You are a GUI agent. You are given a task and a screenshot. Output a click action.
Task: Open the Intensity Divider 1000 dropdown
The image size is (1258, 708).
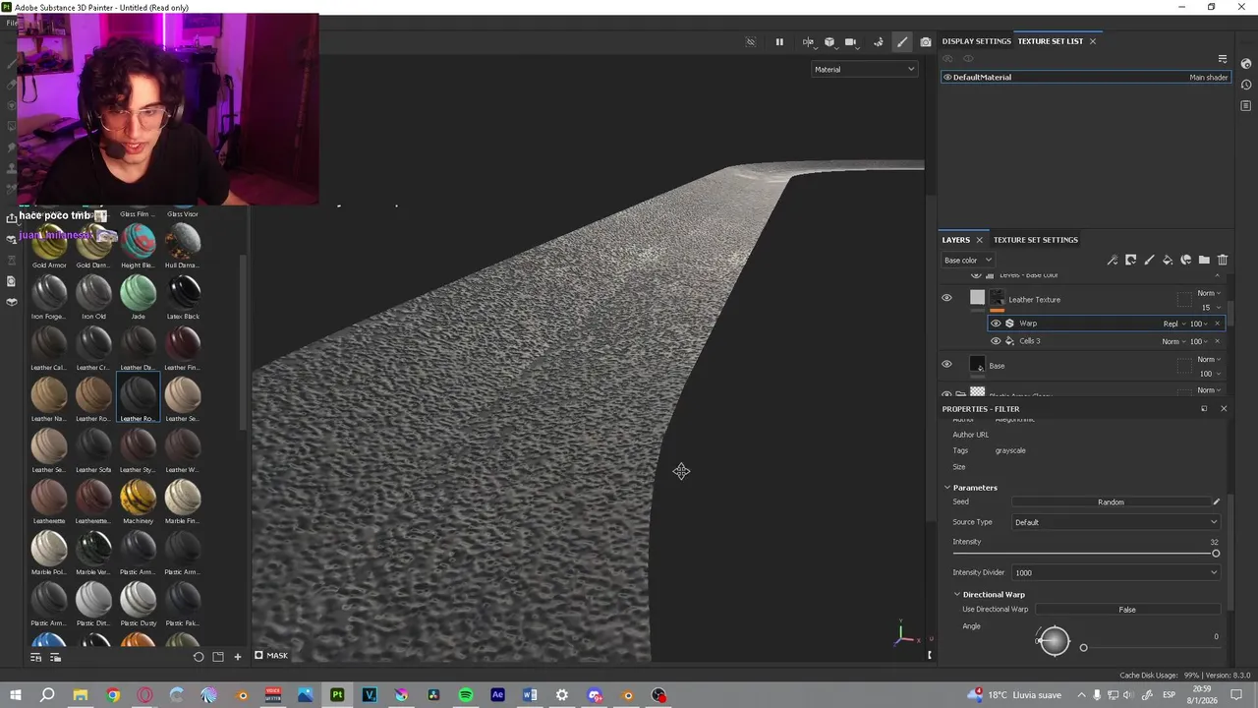tap(1115, 572)
